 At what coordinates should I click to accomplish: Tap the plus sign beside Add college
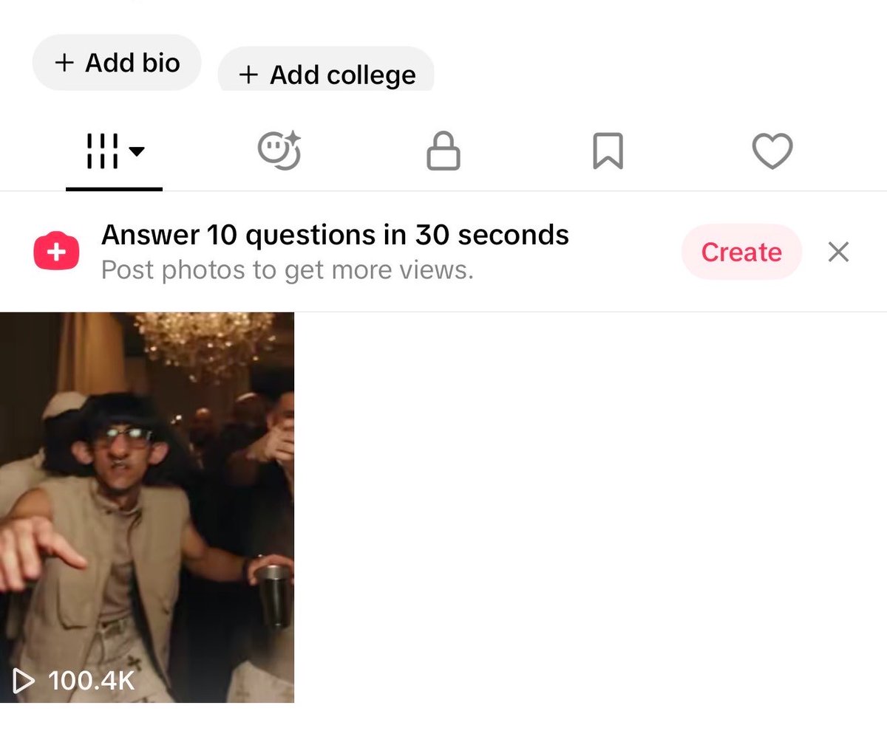click(x=248, y=75)
